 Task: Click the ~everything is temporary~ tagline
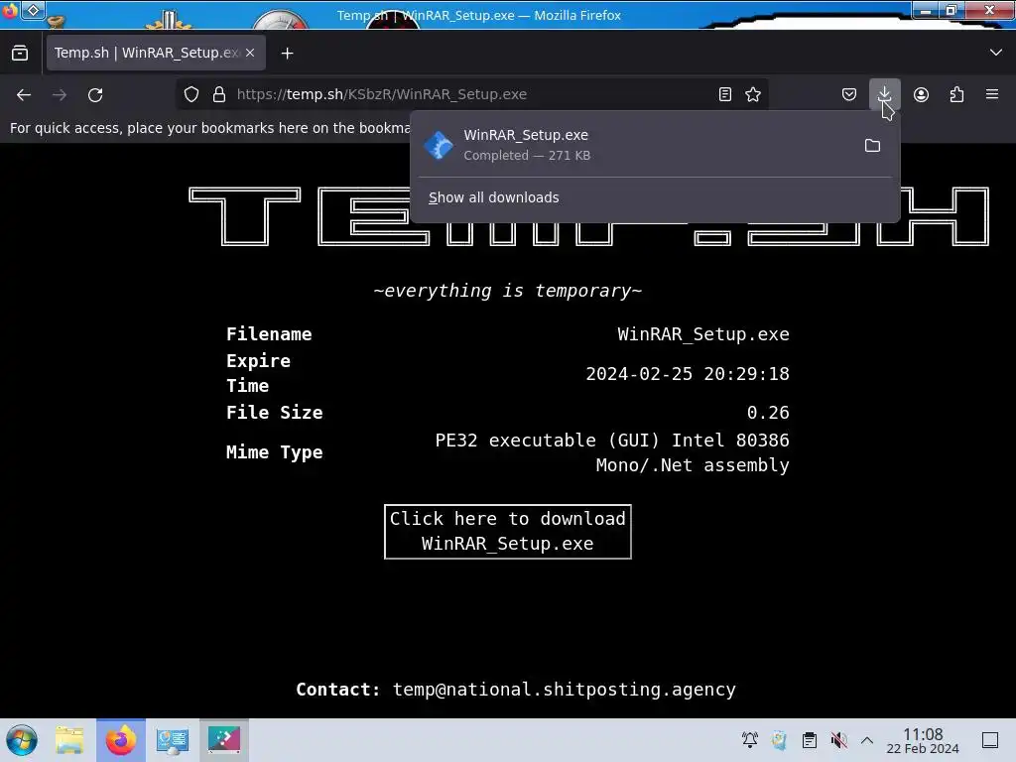507,291
